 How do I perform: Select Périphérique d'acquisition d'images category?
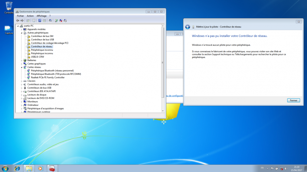coord(45,108)
